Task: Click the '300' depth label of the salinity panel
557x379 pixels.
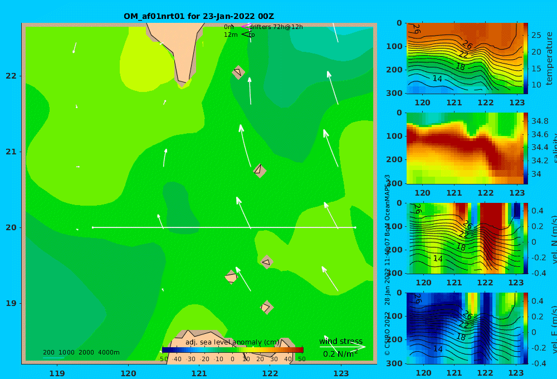Action: (394, 183)
